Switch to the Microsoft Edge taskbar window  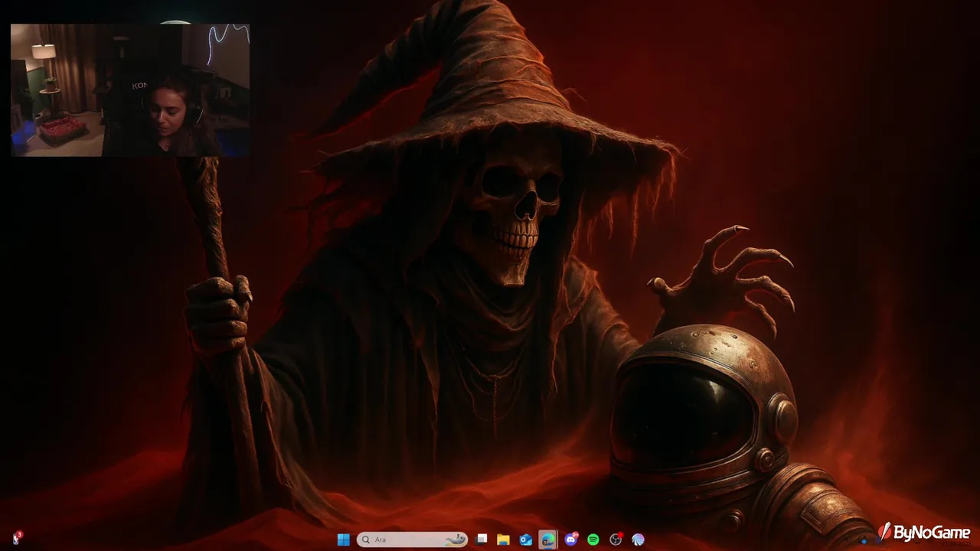(x=547, y=540)
